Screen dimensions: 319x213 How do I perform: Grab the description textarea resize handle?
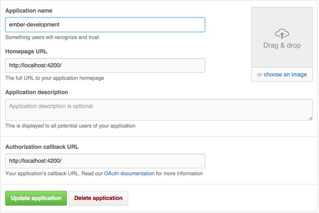coord(311,118)
